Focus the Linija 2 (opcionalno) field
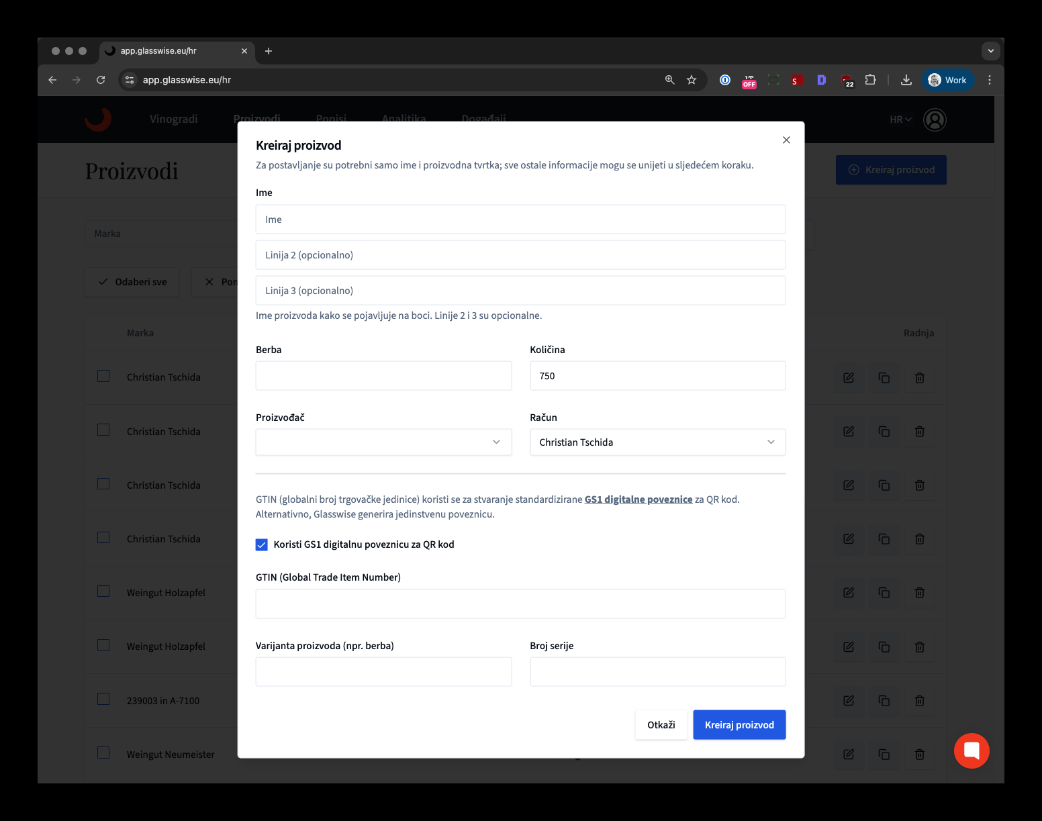Image resolution: width=1042 pixels, height=821 pixels. [520, 255]
